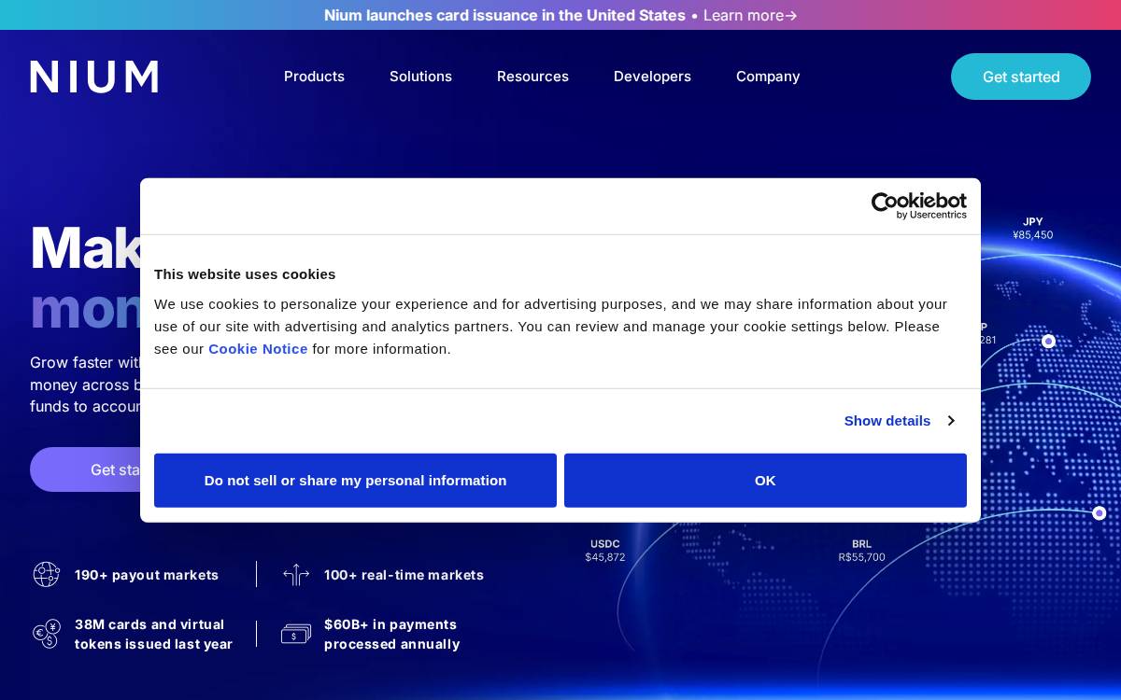1121x700 pixels.
Task: Click the 190+ payout markets text
Action: [147, 575]
